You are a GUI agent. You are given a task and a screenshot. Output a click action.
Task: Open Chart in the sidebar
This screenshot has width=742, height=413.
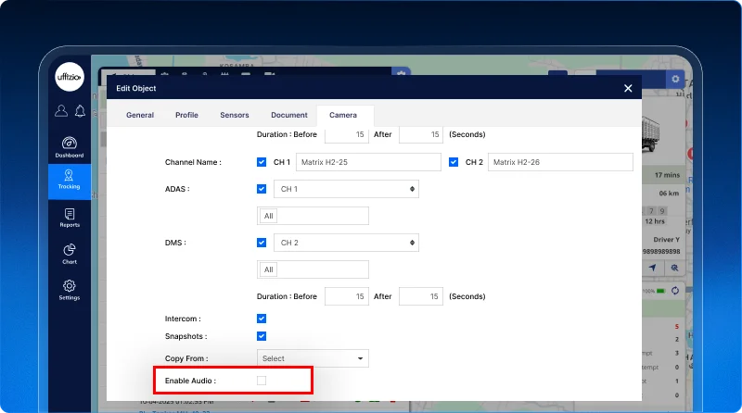(69, 255)
